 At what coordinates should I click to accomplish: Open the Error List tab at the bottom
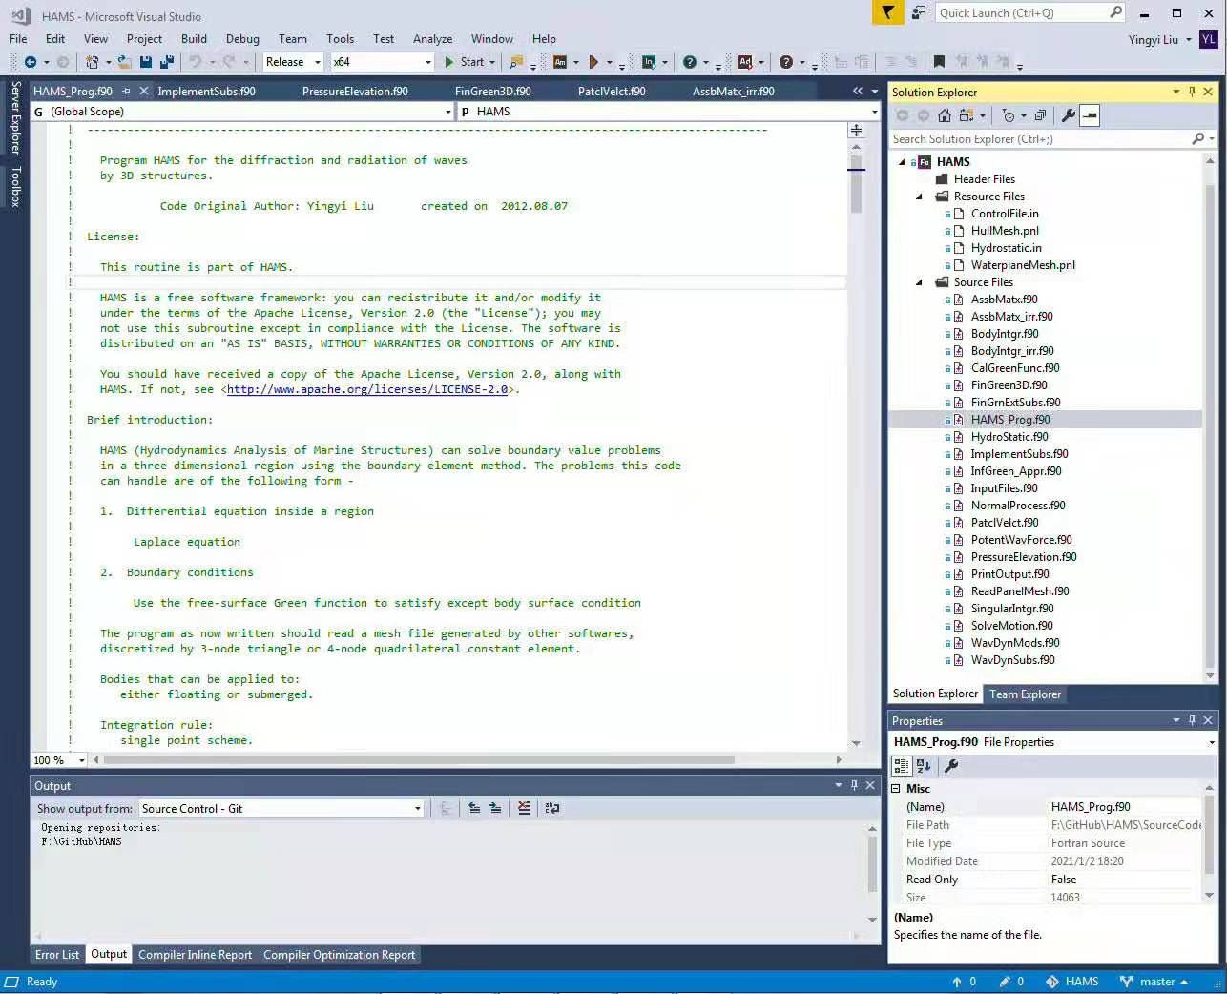tap(57, 955)
